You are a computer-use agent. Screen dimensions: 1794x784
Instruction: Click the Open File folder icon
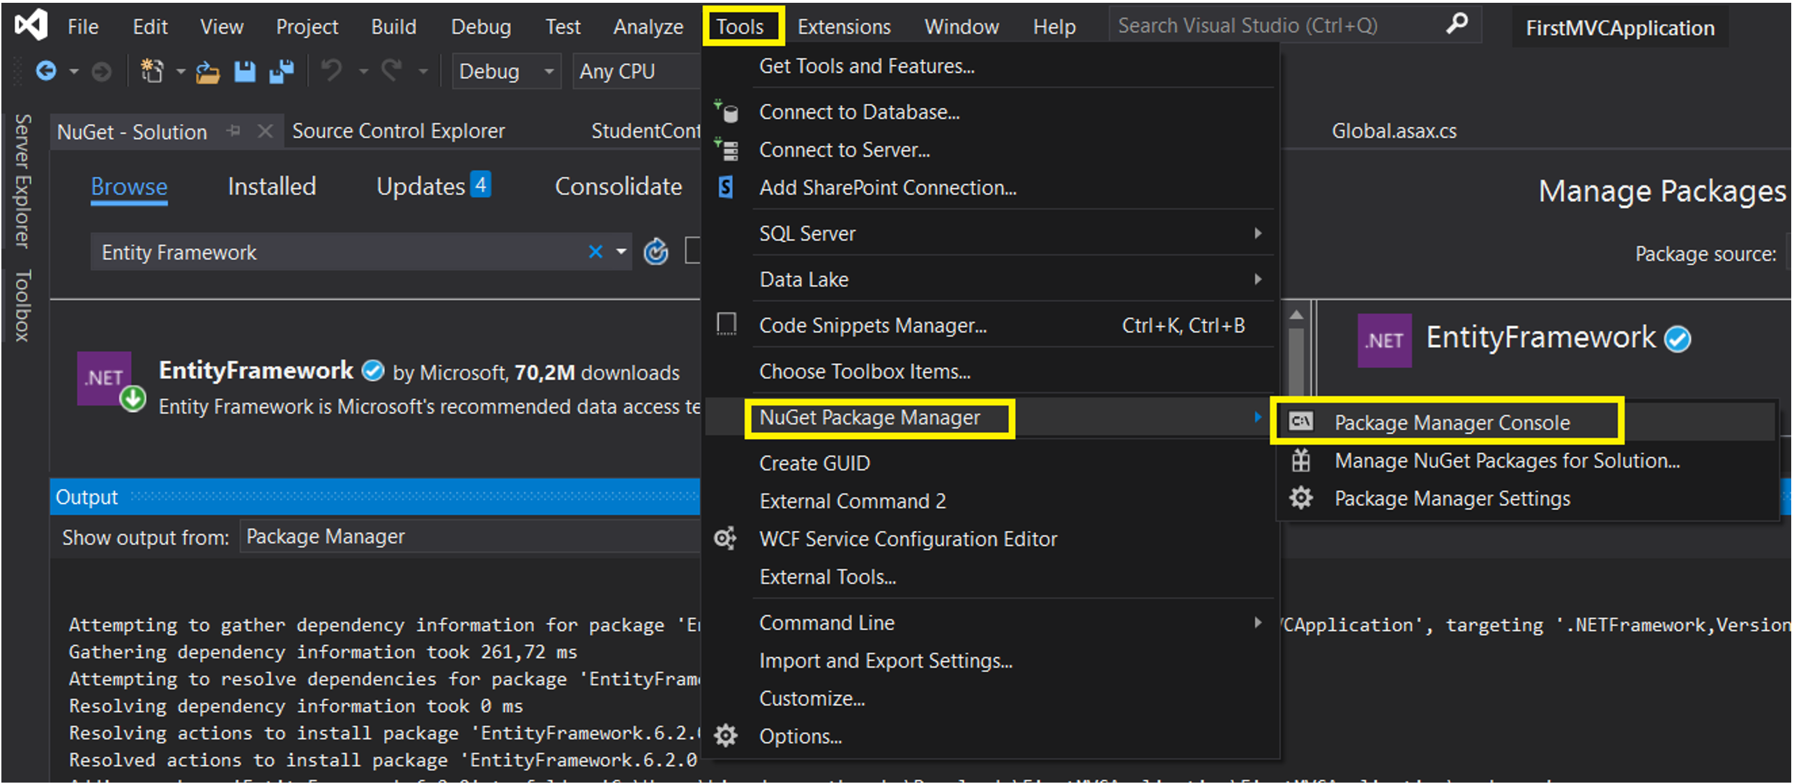point(207,72)
